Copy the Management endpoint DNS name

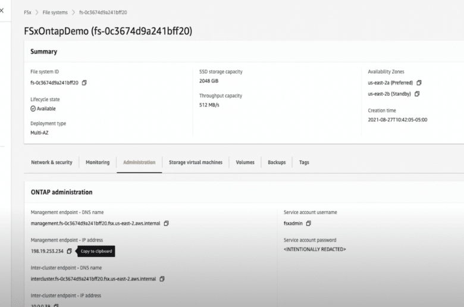(x=167, y=223)
